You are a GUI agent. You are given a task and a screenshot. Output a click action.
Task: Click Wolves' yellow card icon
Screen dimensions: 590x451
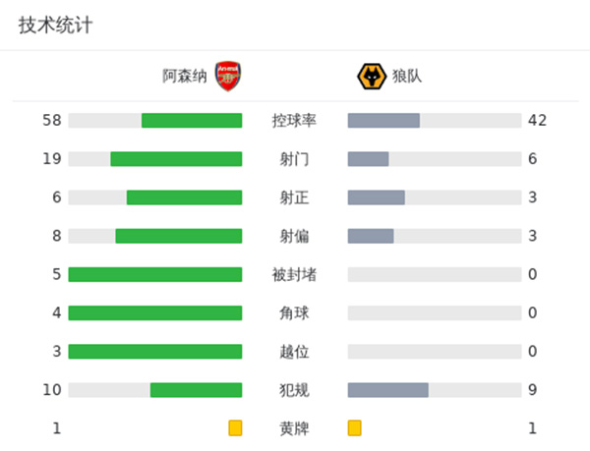point(355,428)
